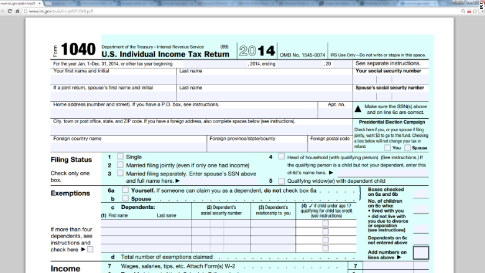The height and width of the screenshot is (273, 485).
Task: Click the qualifying child's name field
Action: click(383, 172)
